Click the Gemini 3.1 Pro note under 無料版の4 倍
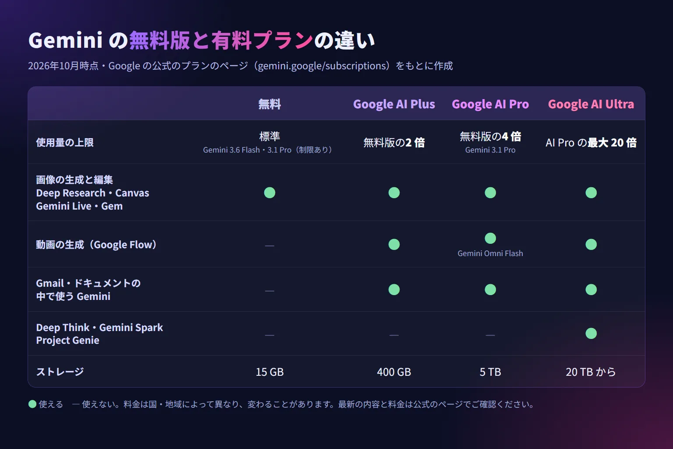This screenshot has height=449, width=673. click(490, 150)
